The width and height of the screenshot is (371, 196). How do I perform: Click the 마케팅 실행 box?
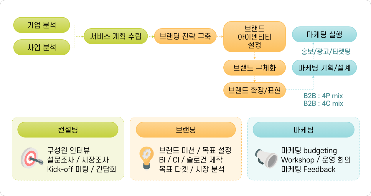pyautogui.click(x=324, y=34)
